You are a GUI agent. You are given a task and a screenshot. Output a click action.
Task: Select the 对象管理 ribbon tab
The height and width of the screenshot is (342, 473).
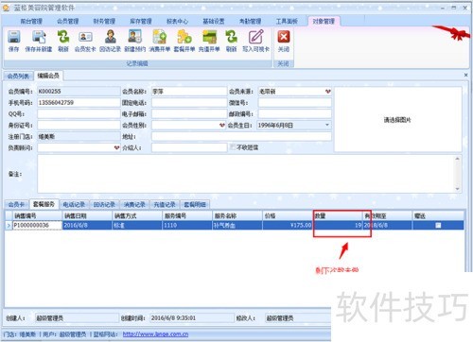click(x=324, y=21)
